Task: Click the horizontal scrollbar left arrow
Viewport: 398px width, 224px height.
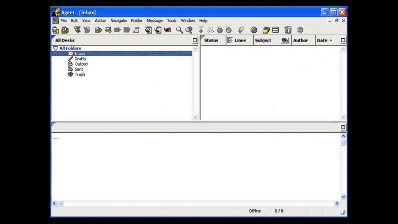Action: (54, 203)
